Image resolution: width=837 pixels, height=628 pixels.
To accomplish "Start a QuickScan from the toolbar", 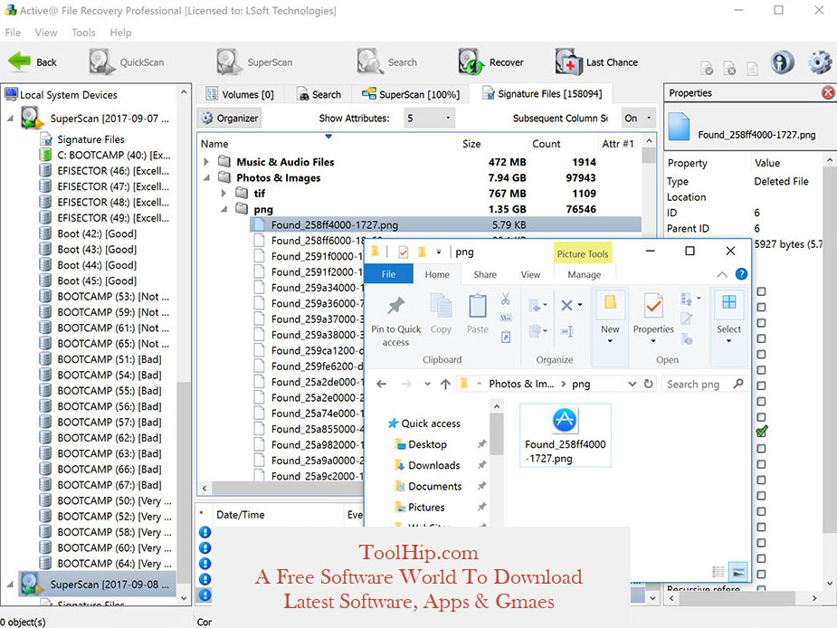I will tap(127, 62).
